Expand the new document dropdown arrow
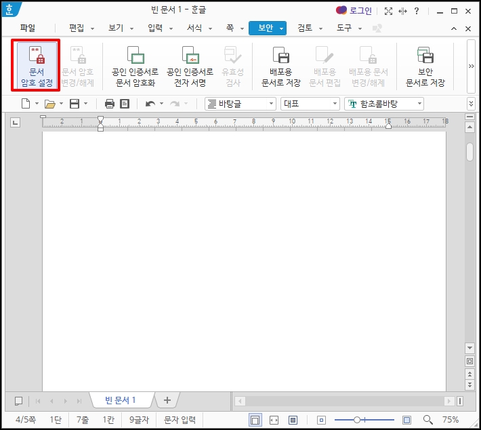 click(37, 104)
